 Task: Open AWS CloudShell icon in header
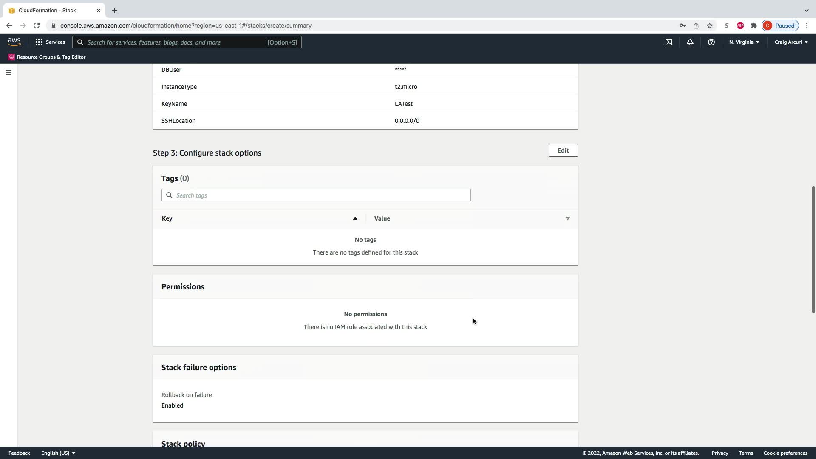(669, 42)
